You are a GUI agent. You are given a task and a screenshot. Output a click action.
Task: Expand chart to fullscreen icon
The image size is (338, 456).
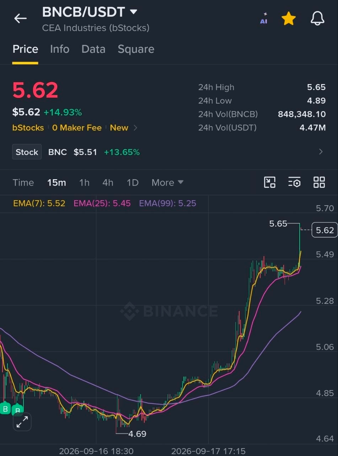(x=22, y=422)
